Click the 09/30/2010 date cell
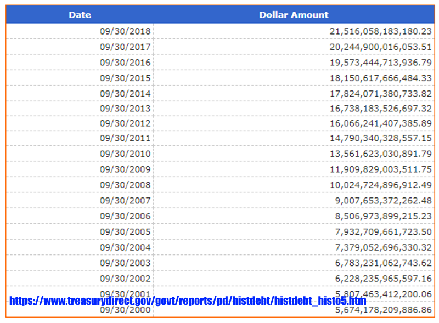The height and width of the screenshot is (323, 439). (x=125, y=154)
